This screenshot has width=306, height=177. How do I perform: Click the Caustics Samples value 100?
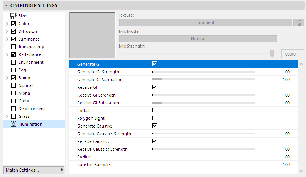pos(286,165)
